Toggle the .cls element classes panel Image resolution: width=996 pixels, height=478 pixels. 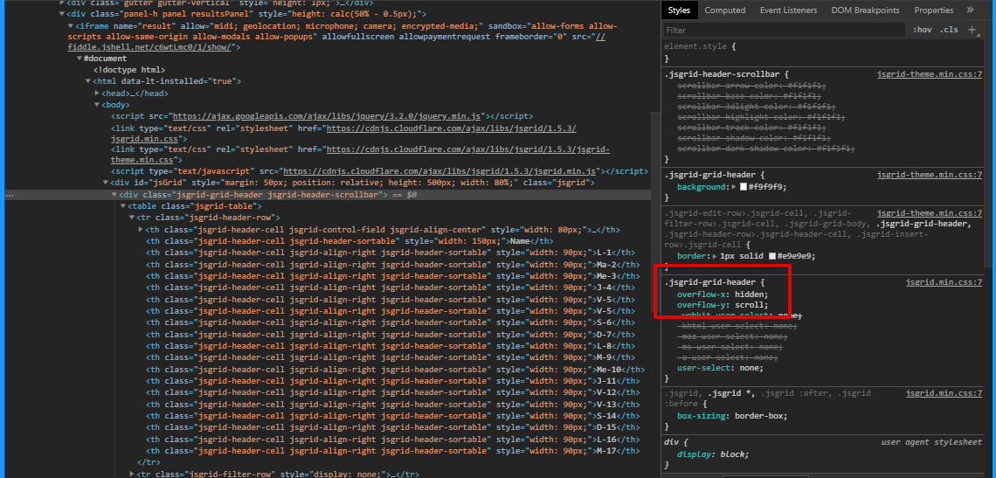tap(950, 30)
